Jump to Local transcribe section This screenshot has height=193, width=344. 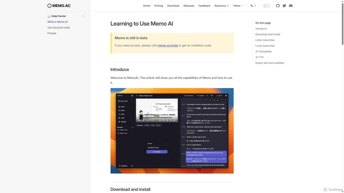[265, 46]
